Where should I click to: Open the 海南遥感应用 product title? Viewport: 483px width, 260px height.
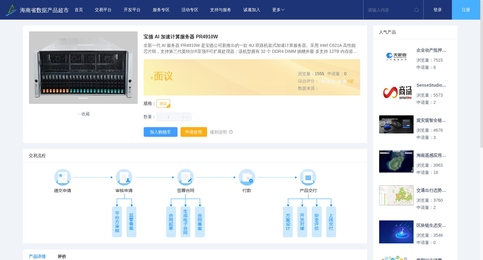431,156
